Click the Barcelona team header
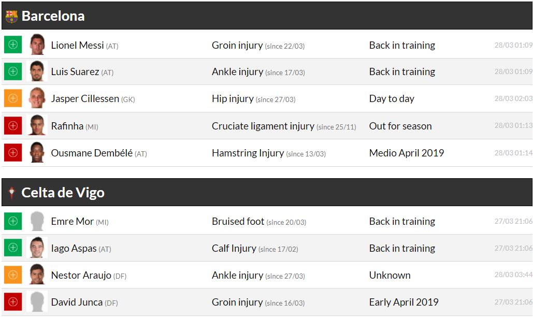This screenshot has height=317, width=533. pos(53,16)
